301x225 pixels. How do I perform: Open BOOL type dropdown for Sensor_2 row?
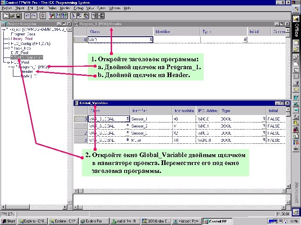coord(264,126)
